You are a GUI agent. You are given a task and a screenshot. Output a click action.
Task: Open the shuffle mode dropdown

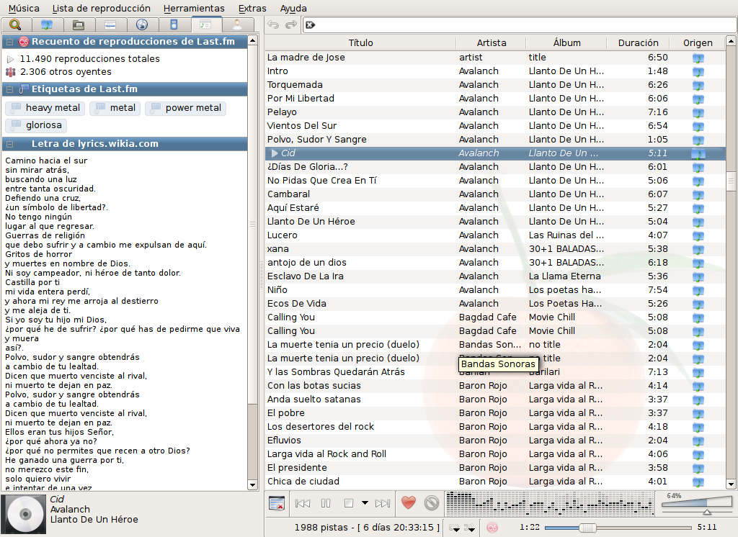coord(469,528)
